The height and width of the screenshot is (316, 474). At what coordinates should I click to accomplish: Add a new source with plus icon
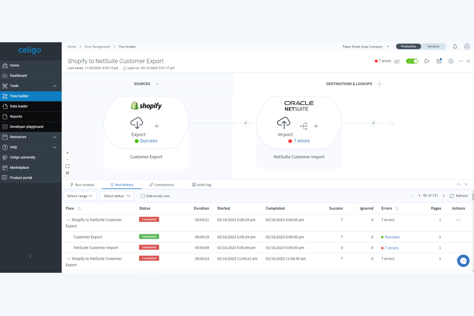pos(157,84)
